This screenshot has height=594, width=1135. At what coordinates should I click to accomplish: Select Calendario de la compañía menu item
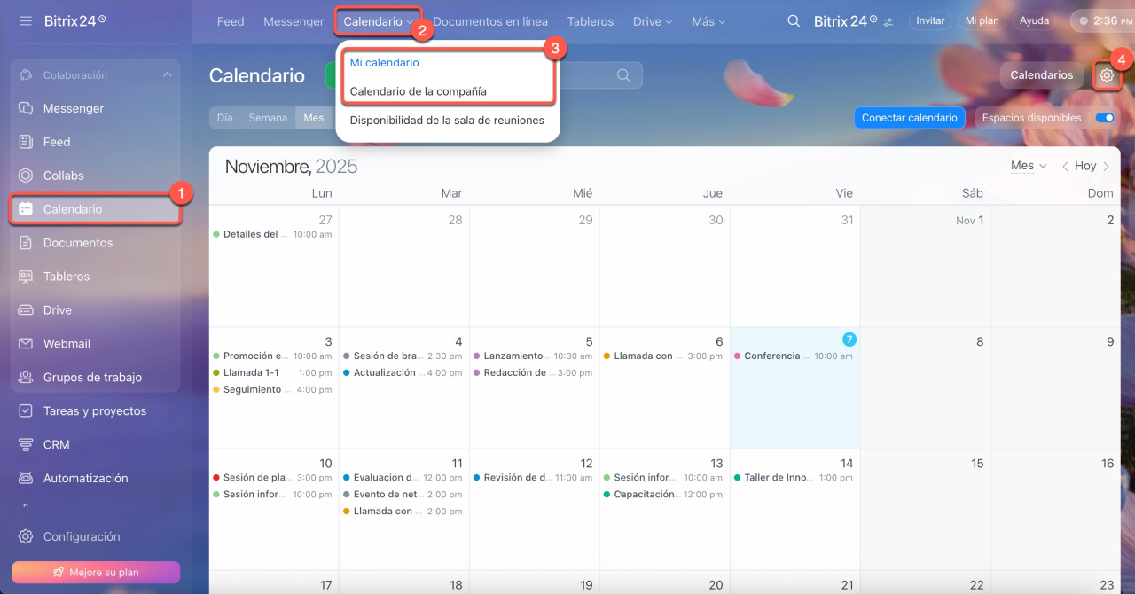click(x=418, y=91)
